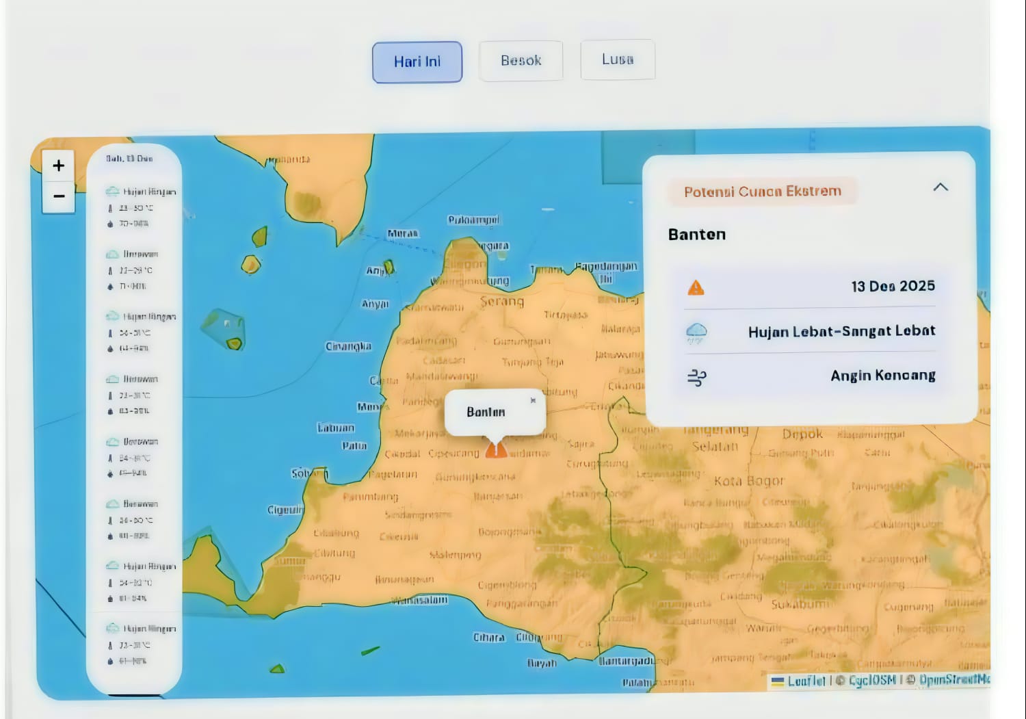Click the Cibitung label on the map
The width and height of the screenshot is (1026, 719).
(334, 553)
